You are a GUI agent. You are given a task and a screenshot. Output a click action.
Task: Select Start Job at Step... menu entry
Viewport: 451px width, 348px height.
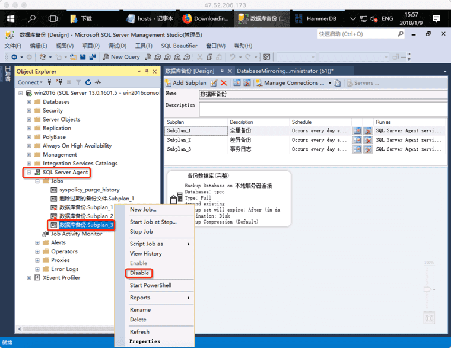[153, 222]
